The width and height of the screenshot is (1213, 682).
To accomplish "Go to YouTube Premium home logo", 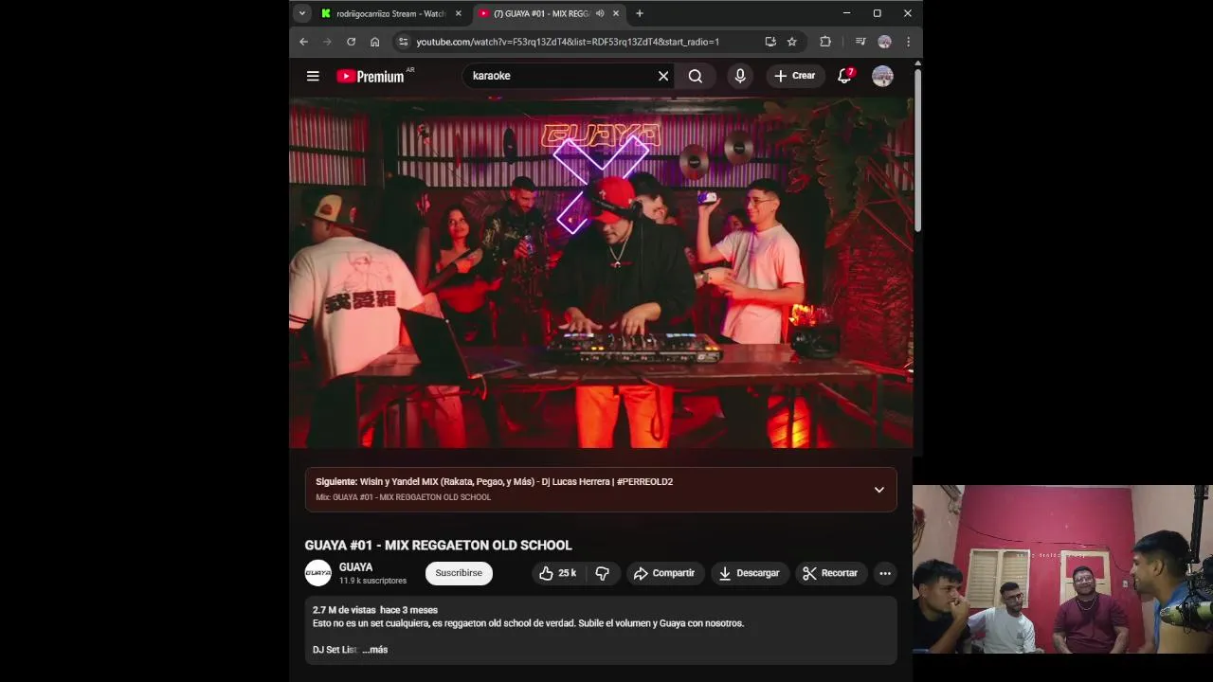I will (371, 76).
